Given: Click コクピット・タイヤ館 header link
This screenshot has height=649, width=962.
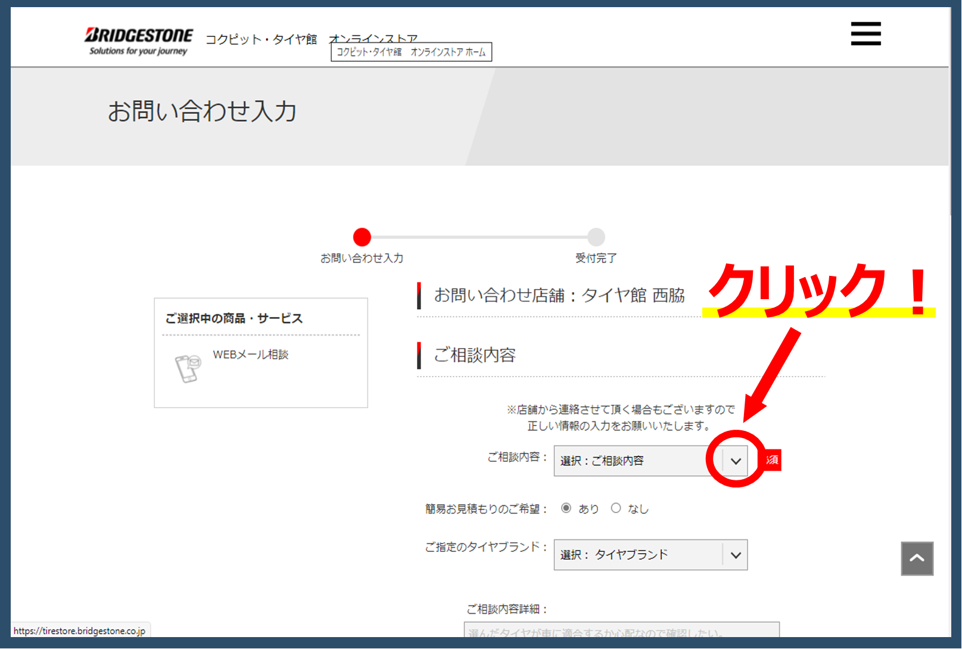Looking at the screenshot, I should point(261,39).
